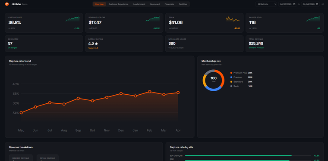Click the Capture Rate 36.8% value

[15, 23]
